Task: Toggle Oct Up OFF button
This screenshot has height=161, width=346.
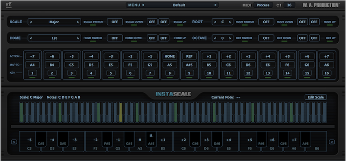Action: [x=314, y=38]
